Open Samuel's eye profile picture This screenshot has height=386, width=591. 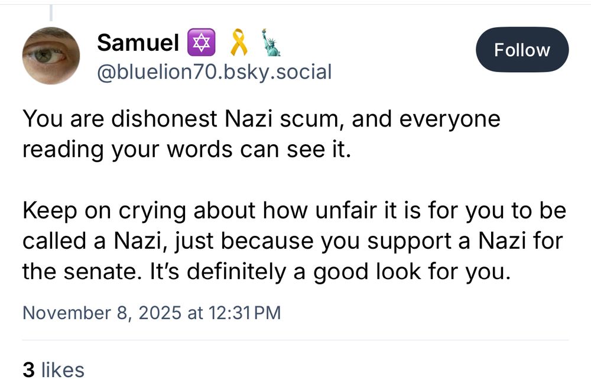51,56
